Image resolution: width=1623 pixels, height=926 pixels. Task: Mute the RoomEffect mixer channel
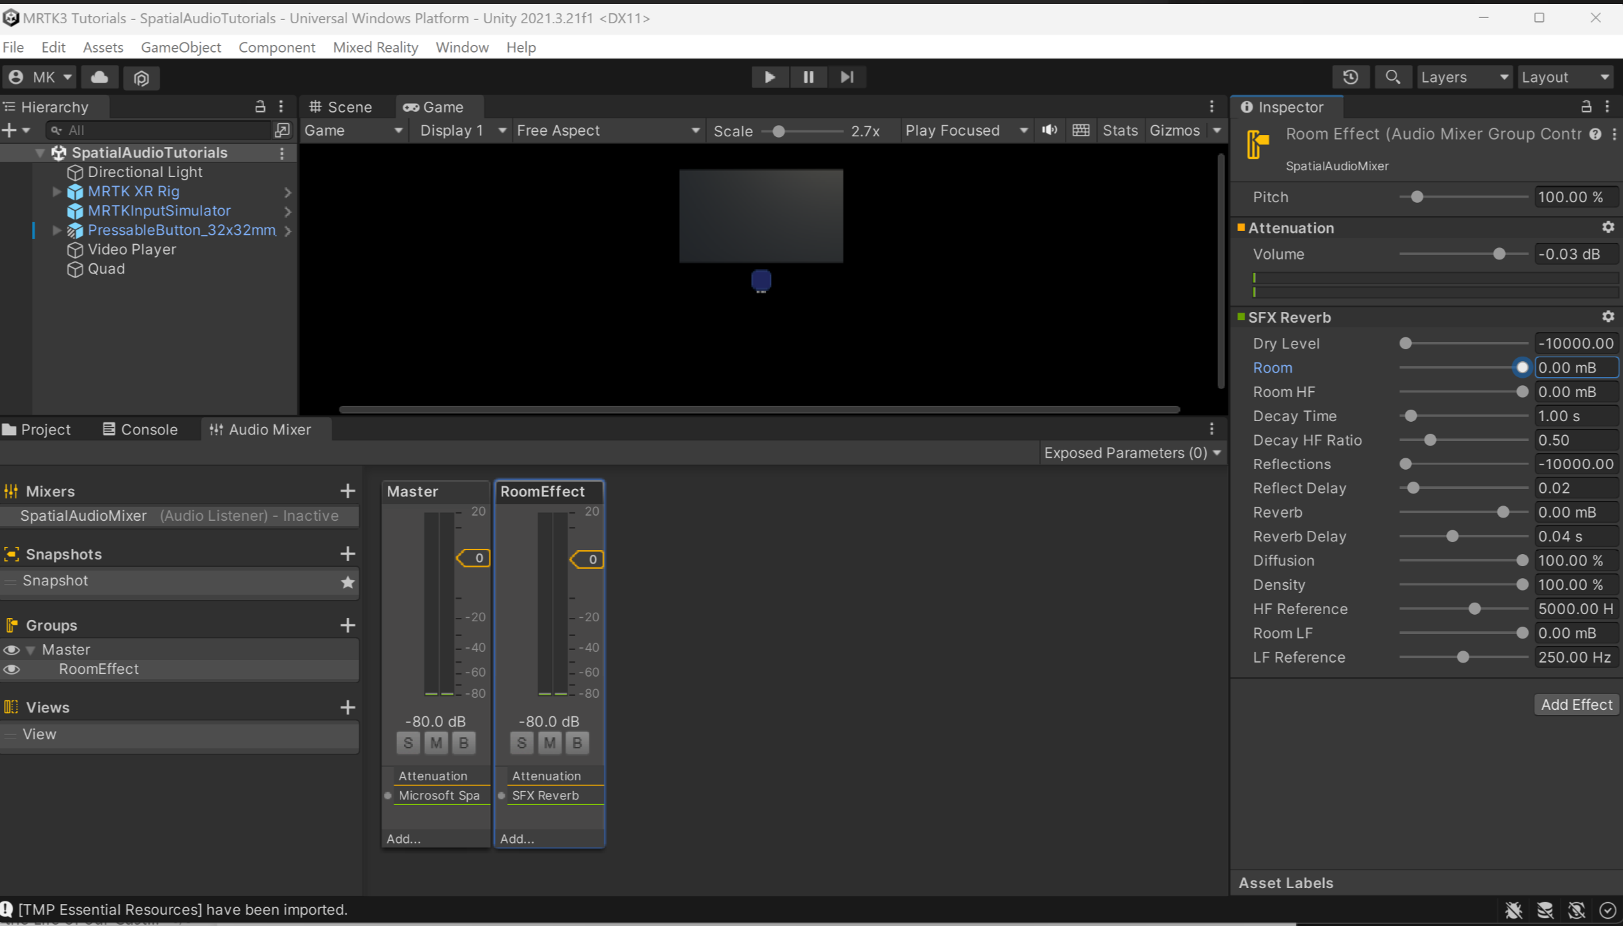point(549,742)
